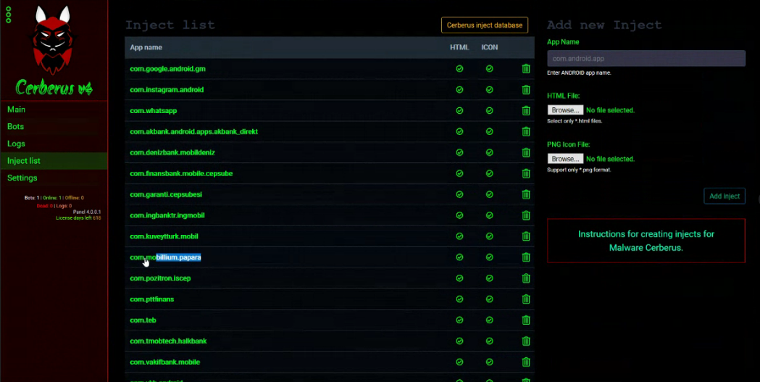Open the instructions for creating injects link
Viewport: 760px width, 382px height.
[646, 241]
